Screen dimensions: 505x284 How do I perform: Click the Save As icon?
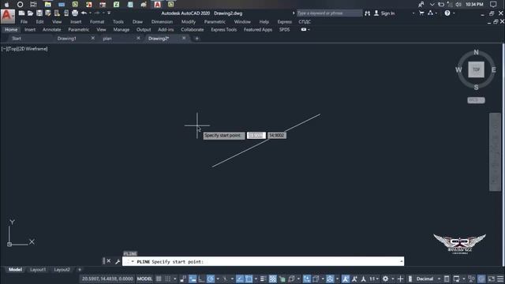coord(48,13)
